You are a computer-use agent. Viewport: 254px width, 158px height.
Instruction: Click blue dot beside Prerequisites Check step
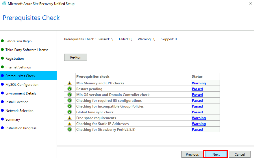point(2,76)
